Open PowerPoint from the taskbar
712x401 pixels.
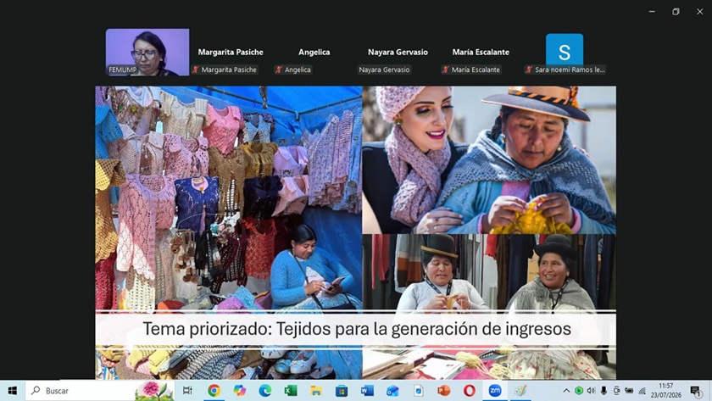pyautogui.click(x=443, y=391)
